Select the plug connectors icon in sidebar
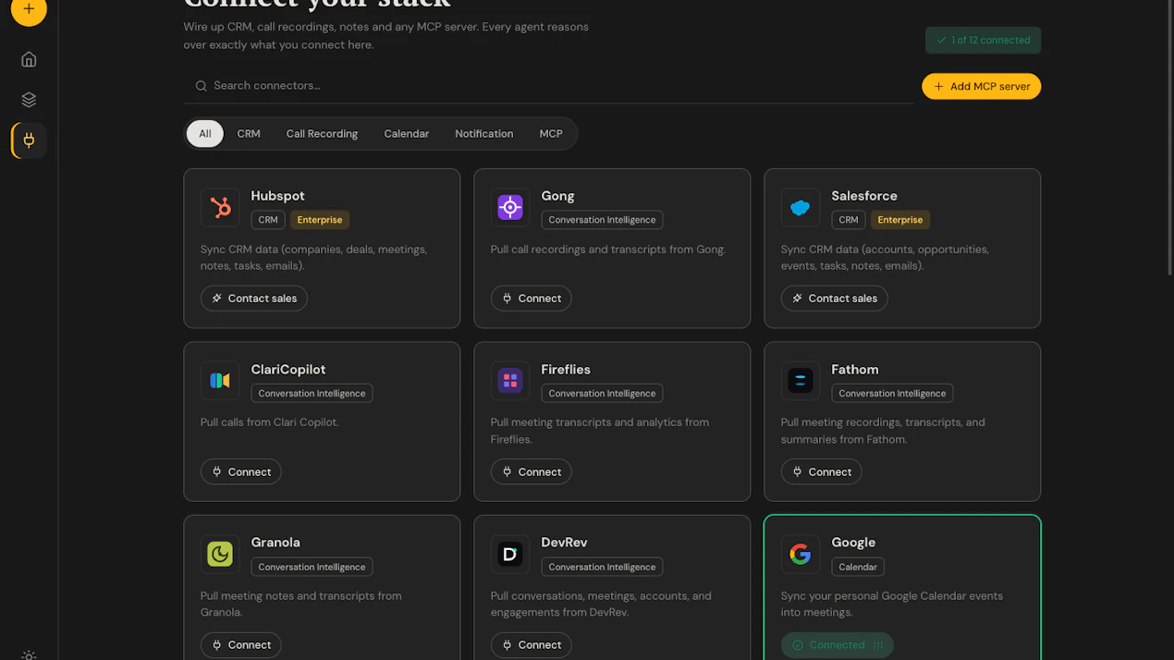Screen dimensions: 1174x660 coord(29,141)
